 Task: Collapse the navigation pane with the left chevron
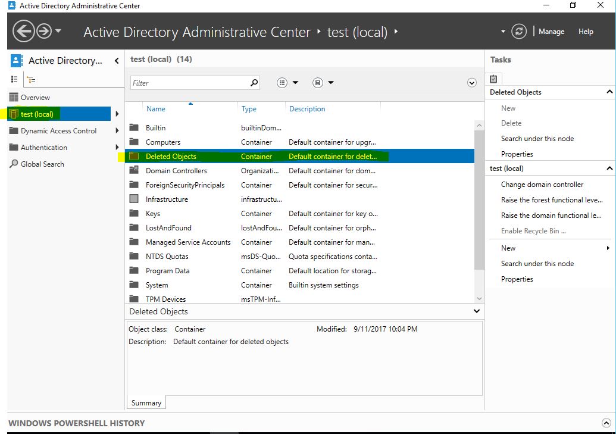click(116, 60)
